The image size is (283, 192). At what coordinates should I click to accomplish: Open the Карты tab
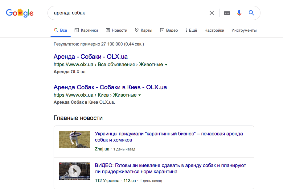pyautogui.click(x=144, y=30)
